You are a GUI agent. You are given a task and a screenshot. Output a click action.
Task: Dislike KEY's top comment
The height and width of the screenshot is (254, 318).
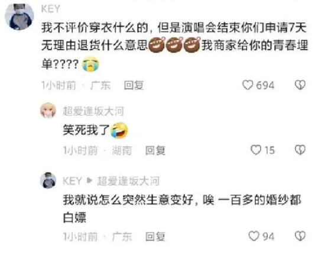(x=300, y=85)
